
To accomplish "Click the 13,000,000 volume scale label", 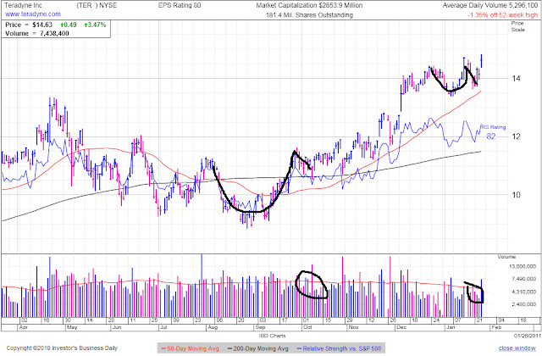I will [522, 266].
